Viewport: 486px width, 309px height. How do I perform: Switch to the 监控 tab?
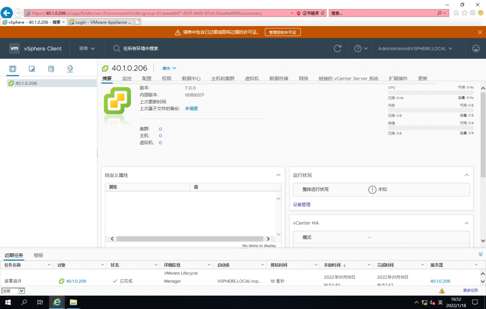pos(127,78)
